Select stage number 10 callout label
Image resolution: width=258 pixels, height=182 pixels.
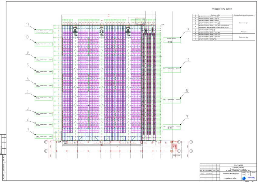coord(27,37)
